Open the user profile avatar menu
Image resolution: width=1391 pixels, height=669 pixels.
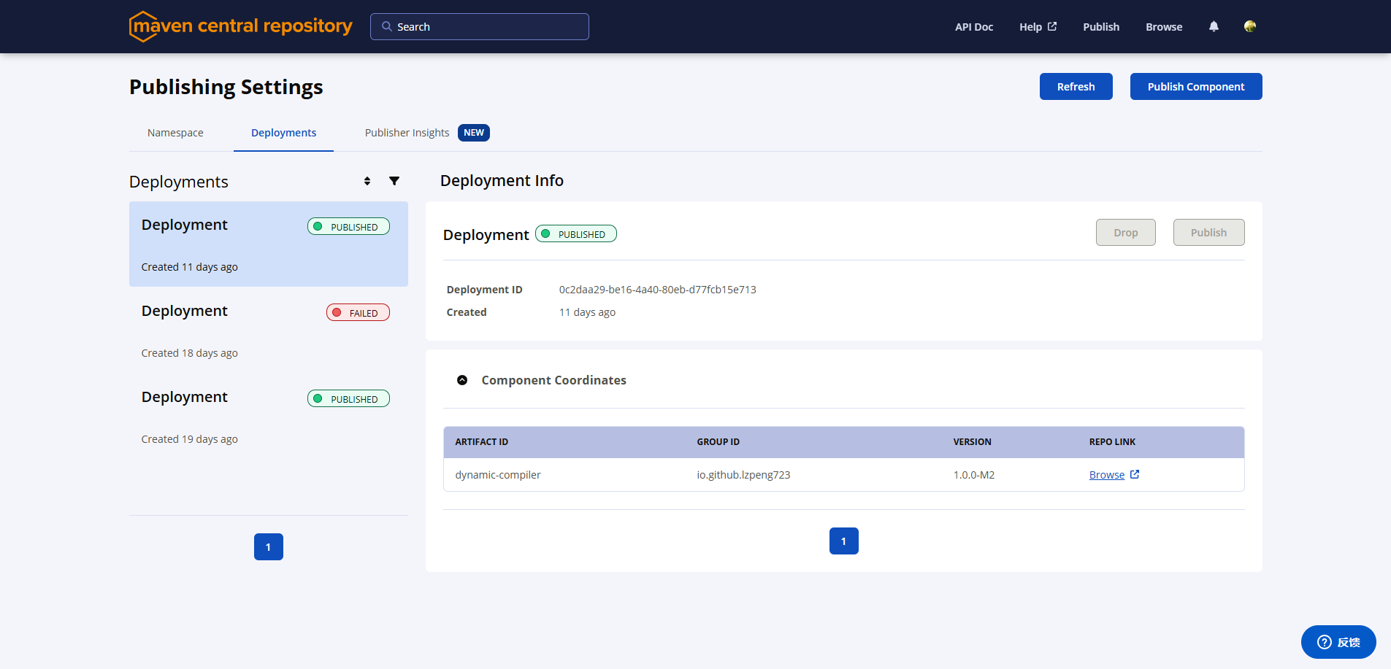click(1250, 26)
